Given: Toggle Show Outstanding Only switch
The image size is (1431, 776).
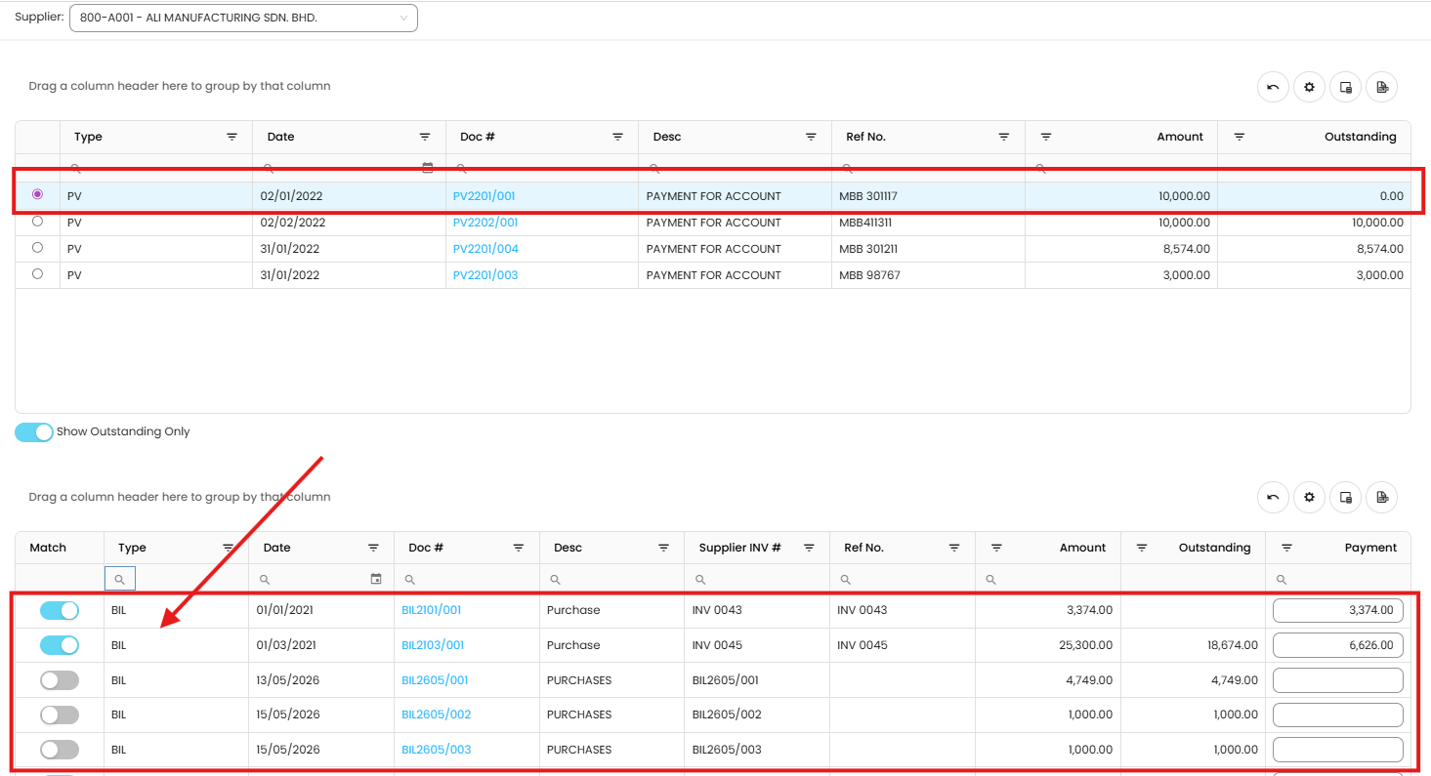Looking at the screenshot, I should coord(34,432).
